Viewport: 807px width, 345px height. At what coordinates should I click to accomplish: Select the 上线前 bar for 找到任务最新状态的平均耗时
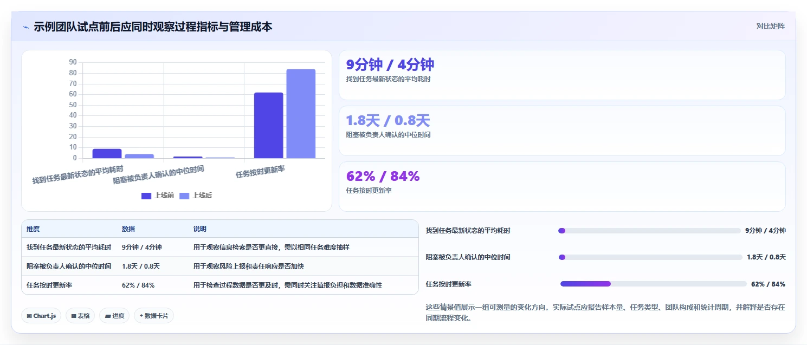(x=107, y=154)
